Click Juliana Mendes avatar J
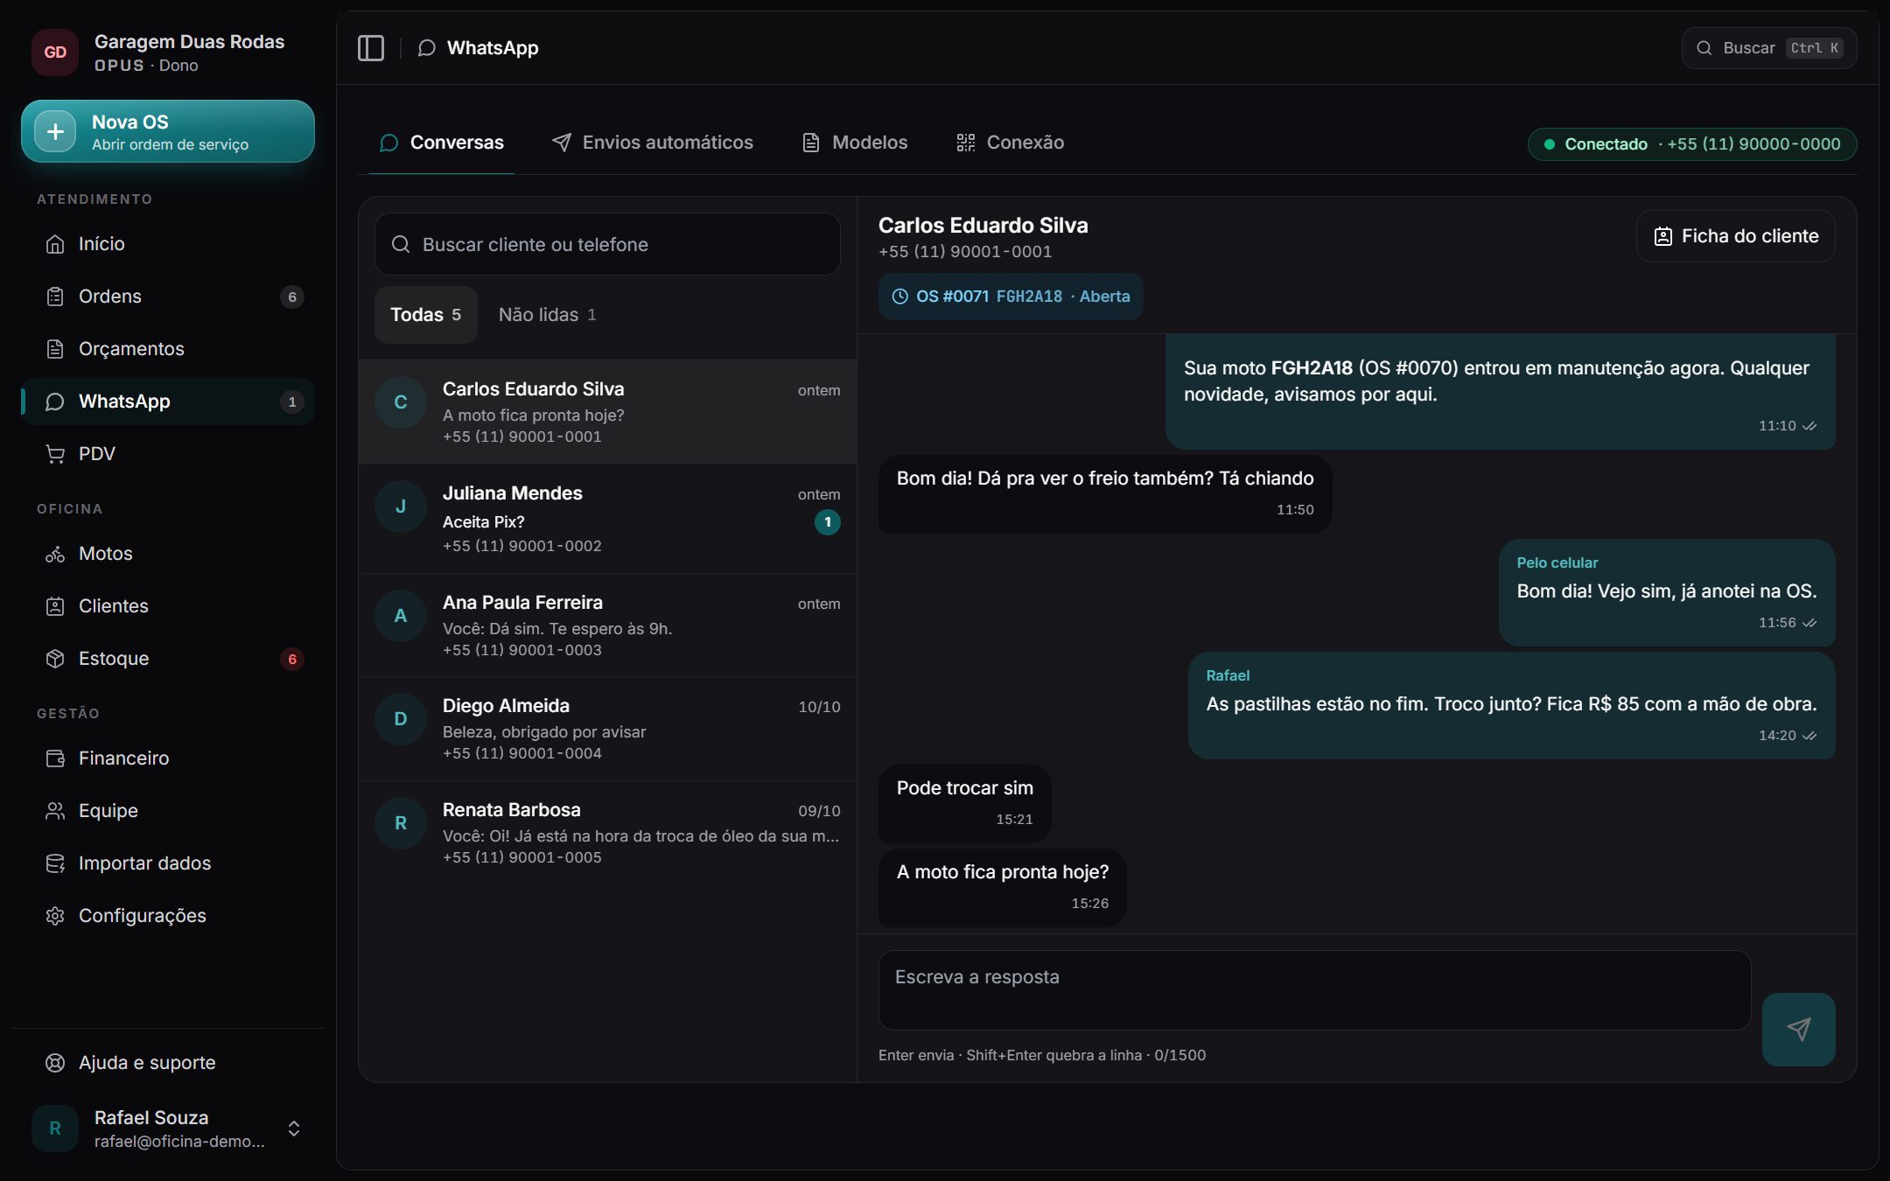 [x=401, y=507]
